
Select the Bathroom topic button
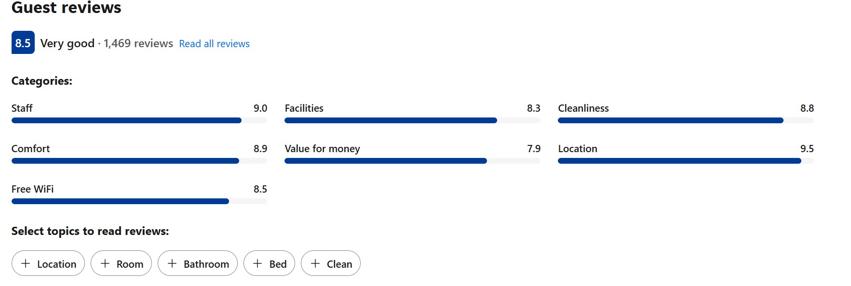tap(198, 263)
